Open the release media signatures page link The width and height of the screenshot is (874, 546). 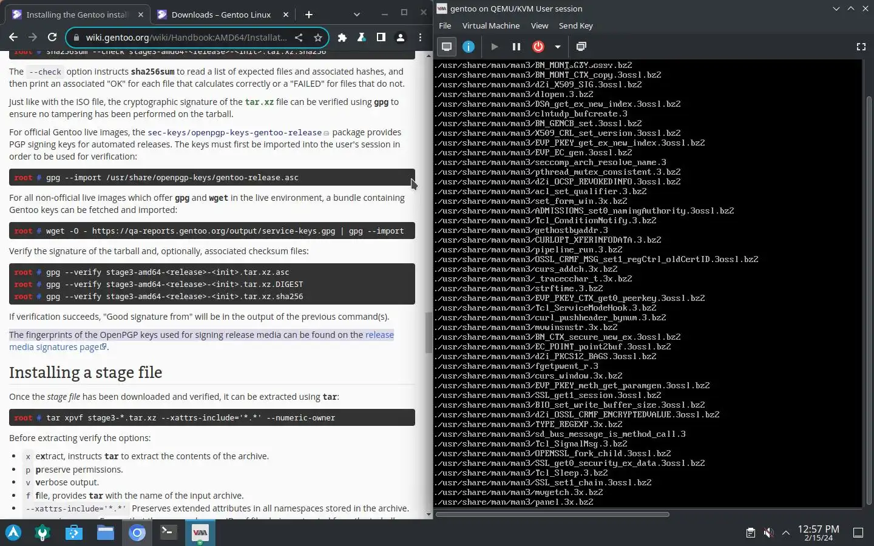coord(202,341)
